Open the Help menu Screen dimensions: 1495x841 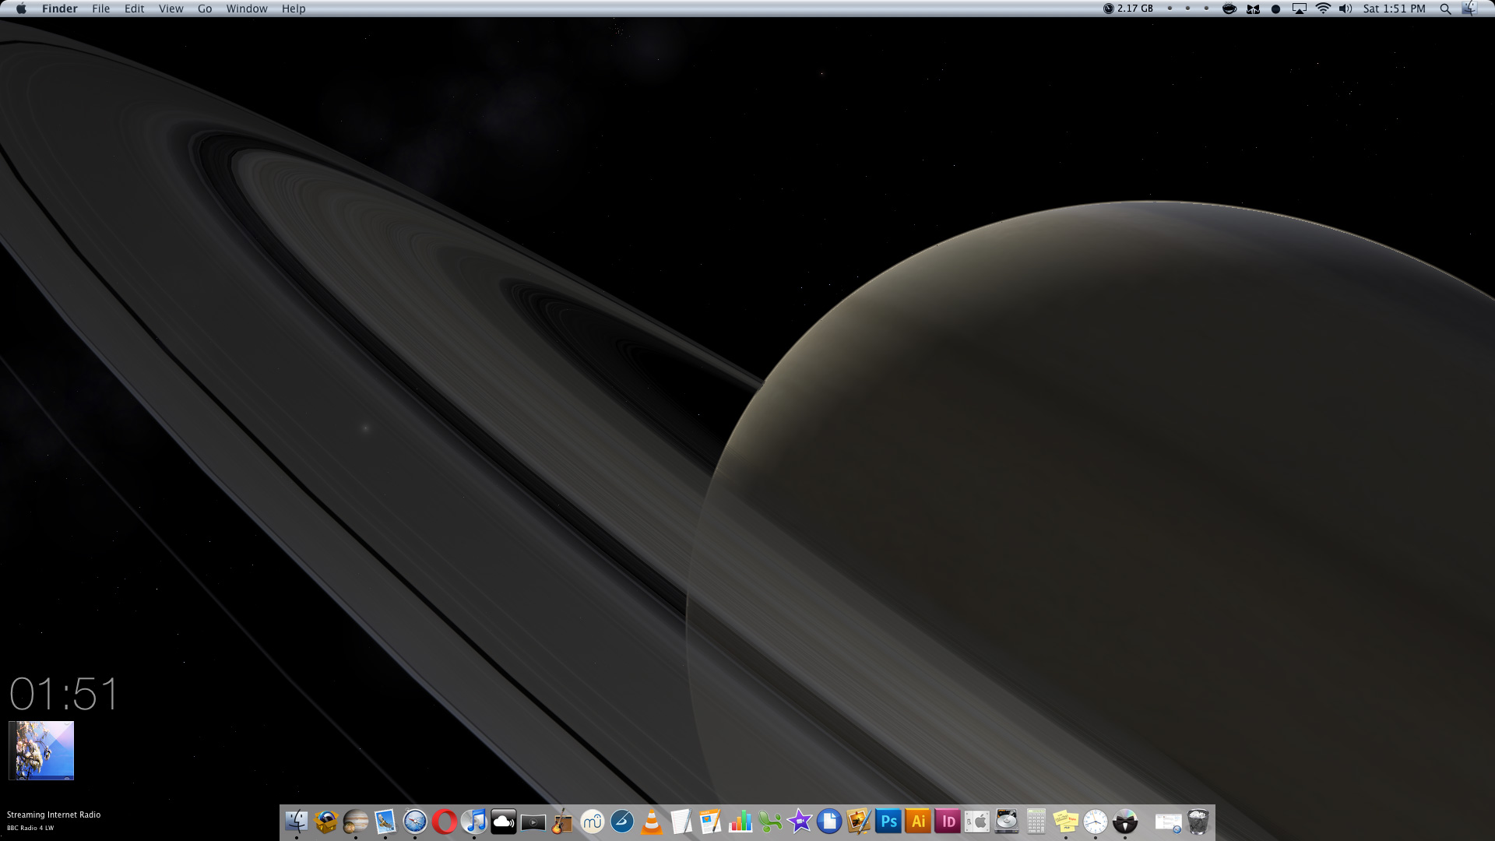click(x=294, y=9)
